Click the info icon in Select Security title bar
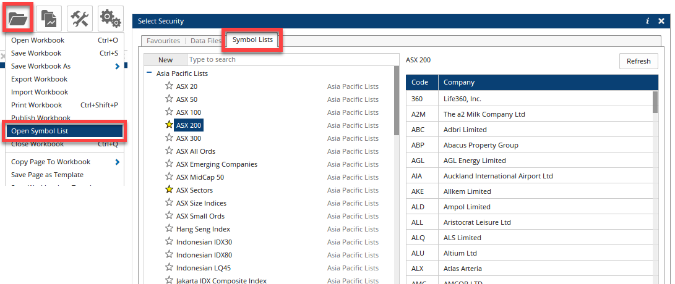The height and width of the screenshot is (284, 675). [x=647, y=21]
